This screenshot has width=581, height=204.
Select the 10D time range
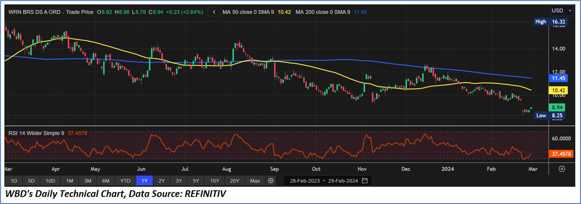click(50, 180)
